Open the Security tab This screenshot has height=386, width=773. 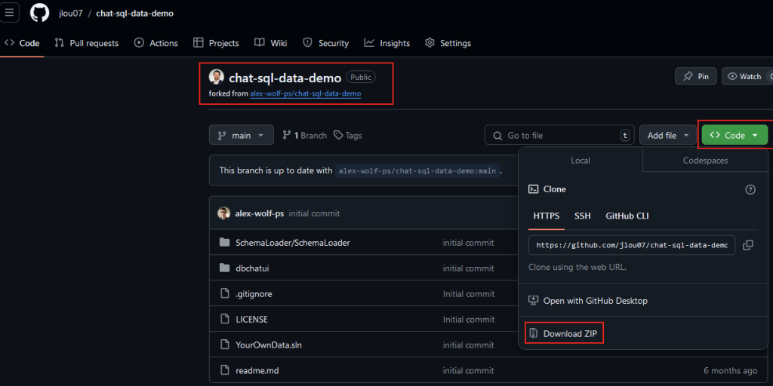326,43
